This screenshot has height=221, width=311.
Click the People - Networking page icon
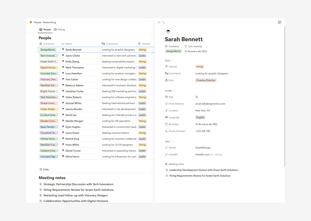31,22
